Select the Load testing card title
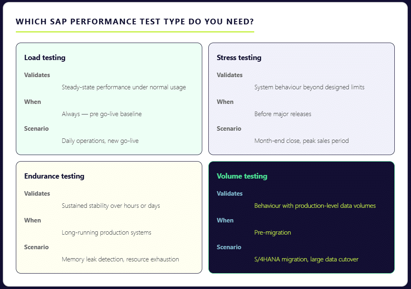This screenshot has width=411, height=289. coord(45,58)
